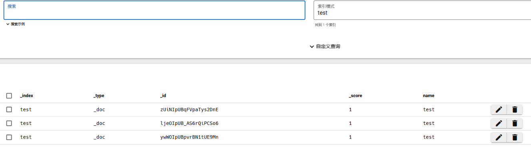This screenshot has height=152, width=531.
Task: Edit the document zUiNIpUBqFVpaTys2DnE
Action: [499, 110]
